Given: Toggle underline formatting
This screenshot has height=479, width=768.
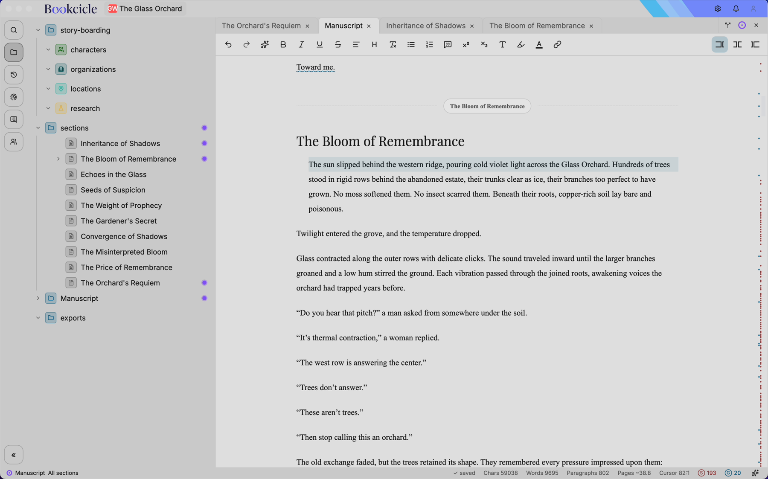Looking at the screenshot, I should click(320, 44).
